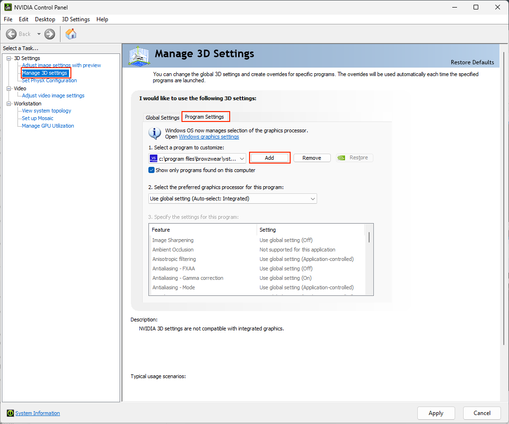Select the Antialiasing - FXAA row
509x424 pixels.
[257, 268]
